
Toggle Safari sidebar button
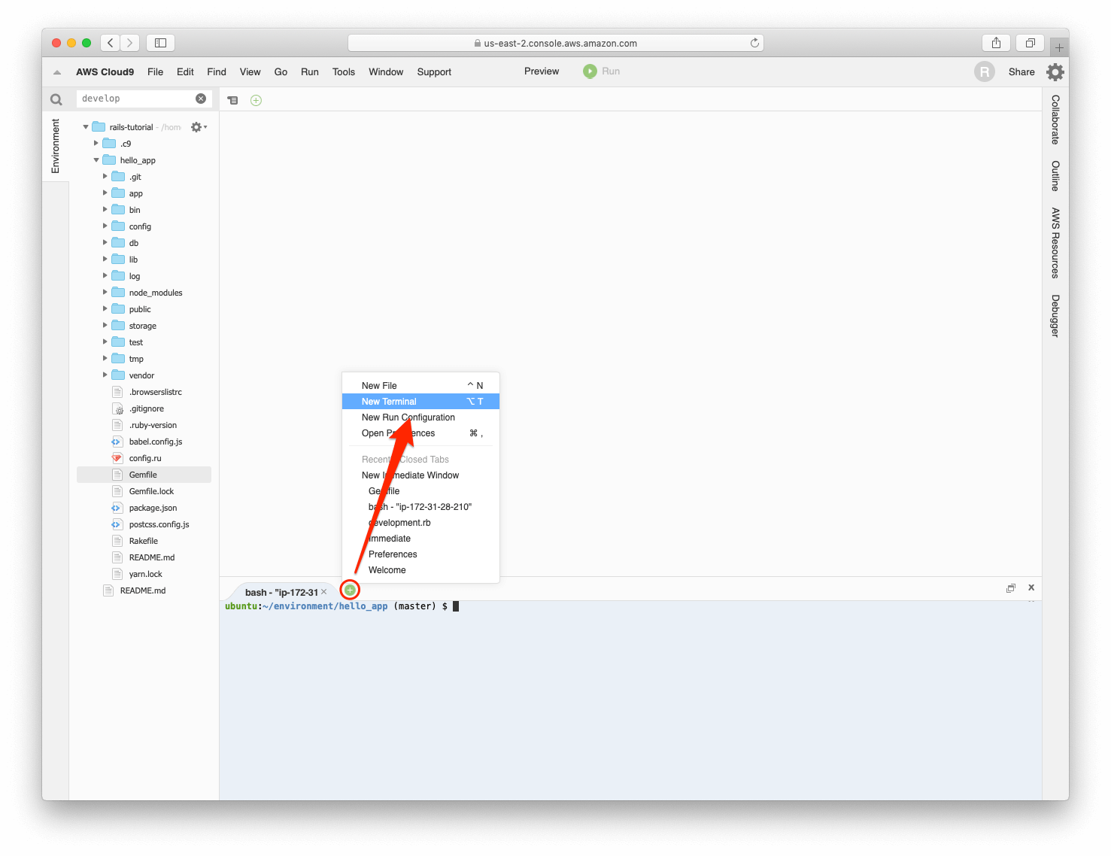[x=160, y=43]
